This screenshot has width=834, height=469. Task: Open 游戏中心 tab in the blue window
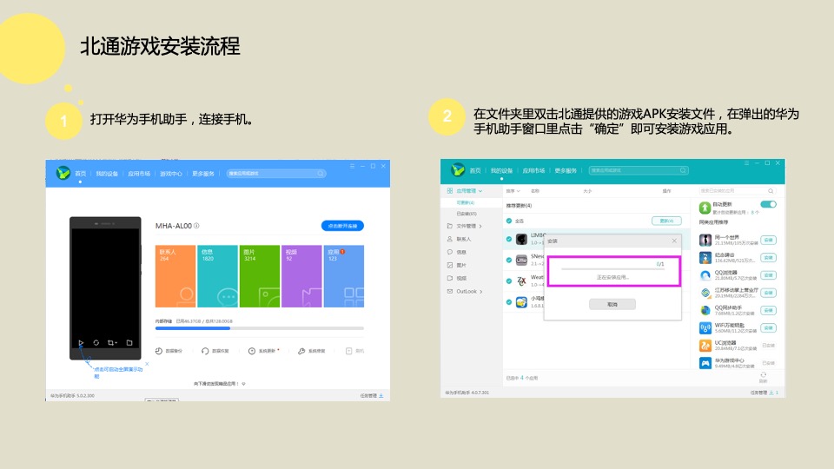click(171, 174)
